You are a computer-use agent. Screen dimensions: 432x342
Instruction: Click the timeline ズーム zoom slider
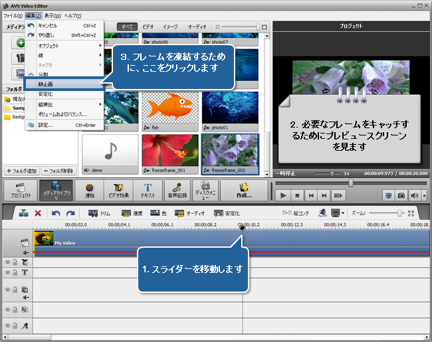coord(399,213)
